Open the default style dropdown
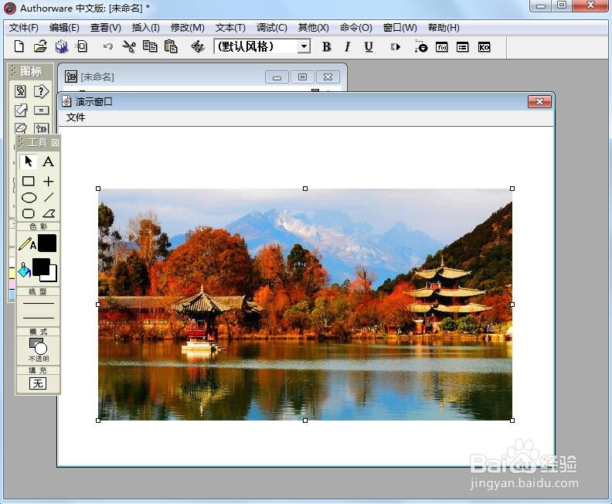 coord(304,47)
